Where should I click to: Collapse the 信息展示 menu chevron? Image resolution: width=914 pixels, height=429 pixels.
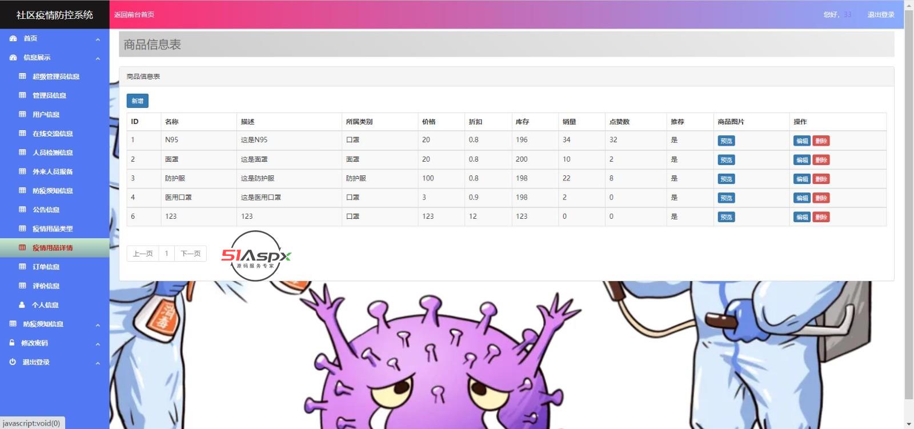tap(98, 58)
